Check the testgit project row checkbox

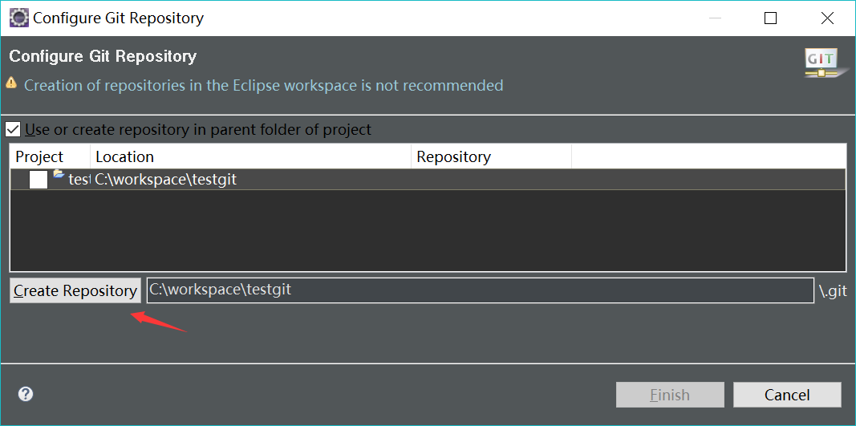coord(39,180)
